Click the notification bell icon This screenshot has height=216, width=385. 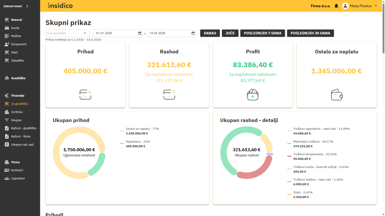[x=336, y=6]
